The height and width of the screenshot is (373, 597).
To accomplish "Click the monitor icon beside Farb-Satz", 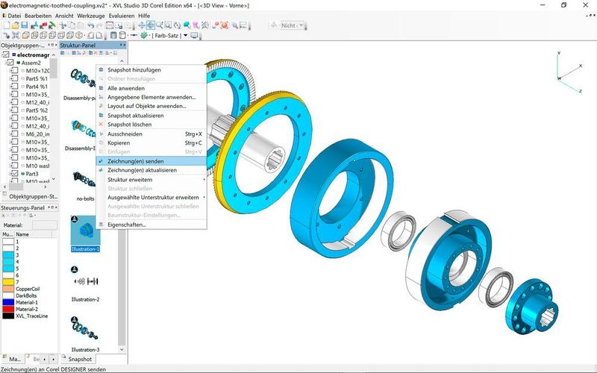I will click(195, 35).
